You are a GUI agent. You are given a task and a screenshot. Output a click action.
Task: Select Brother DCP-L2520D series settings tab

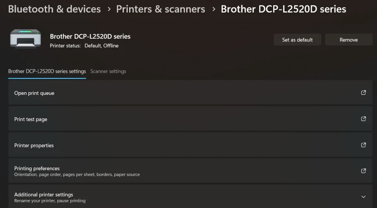(47, 71)
